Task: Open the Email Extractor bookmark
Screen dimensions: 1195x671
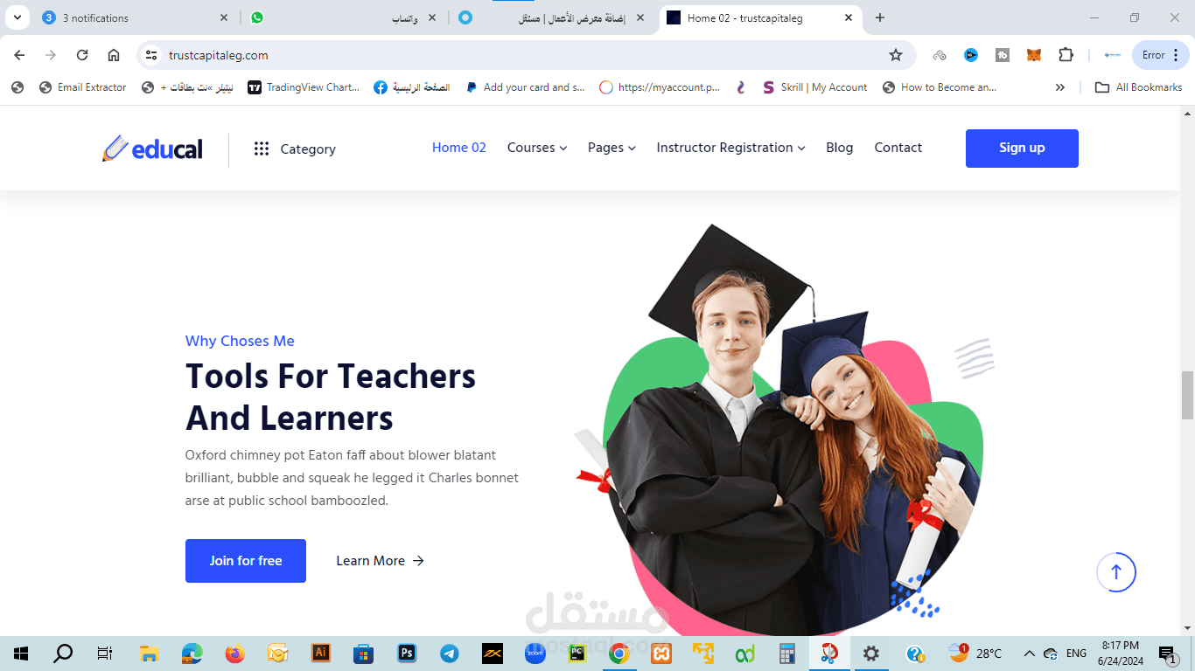Action: pyautogui.click(x=82, y=87)
